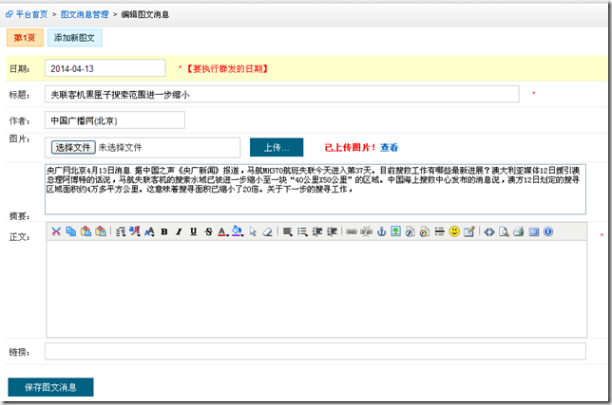Click the 已上传图片! status text
The width and height of the screenshot is (612, 405).
350,147
